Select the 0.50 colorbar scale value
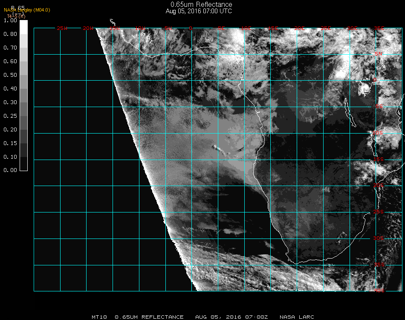Viewport: 405px width, 320px height. (x=10, y=75)
